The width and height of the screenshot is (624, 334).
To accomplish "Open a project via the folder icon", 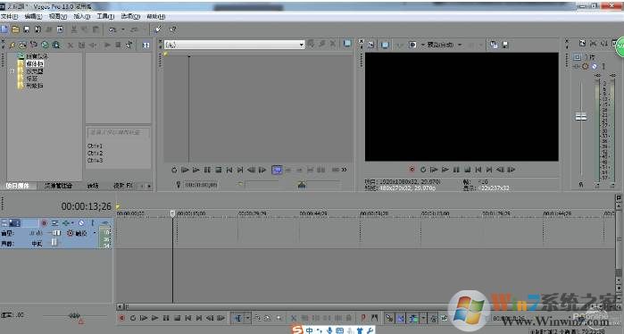I will click(x=15, y=29).
